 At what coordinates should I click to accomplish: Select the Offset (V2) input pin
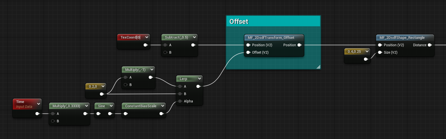click(248, 52)
